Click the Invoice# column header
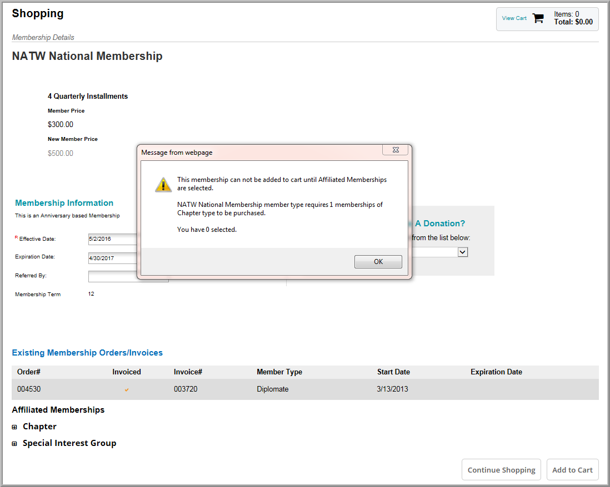Viewport: 610px width, 487px height. pos(188,372)
